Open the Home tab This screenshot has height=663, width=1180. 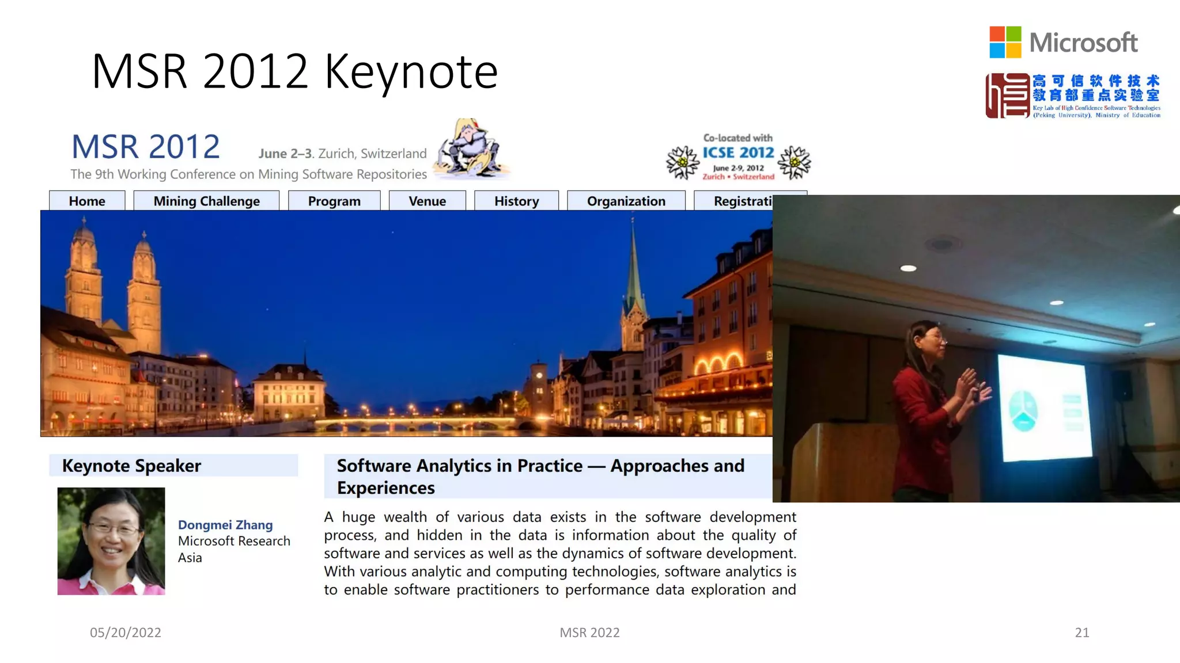pos(87,201)
